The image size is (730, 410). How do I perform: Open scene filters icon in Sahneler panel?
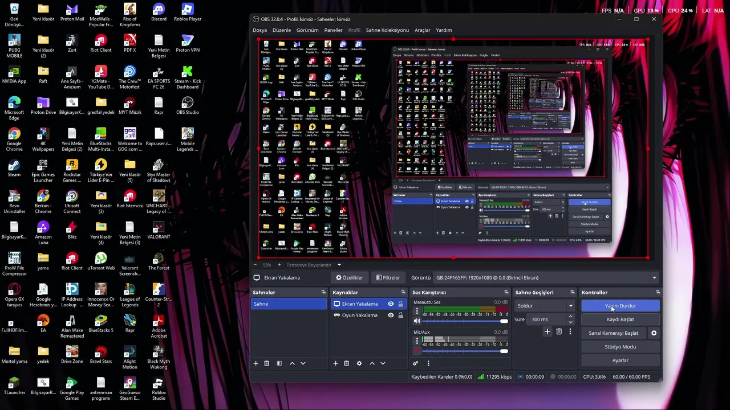279,363
